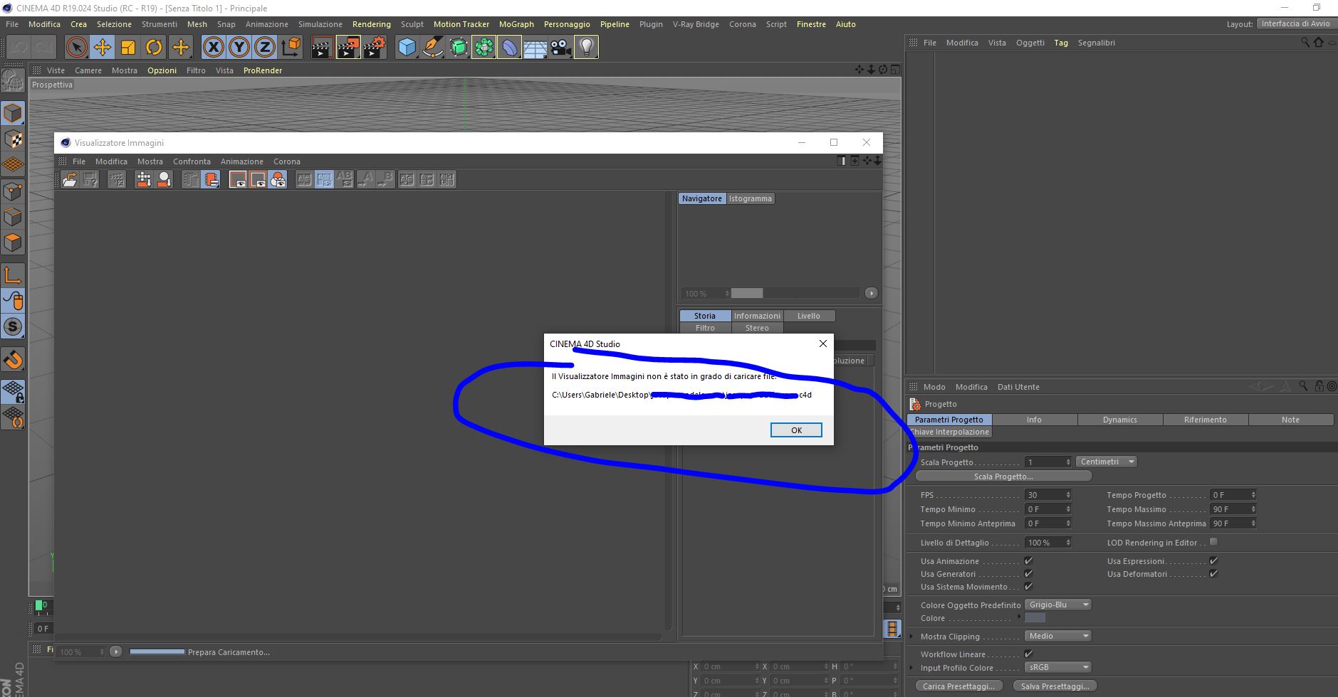The width and height of the screenshot is (1338, 697).
Task: Click Open image icon in Picture Viewer
Action: (x=70, y=180)
